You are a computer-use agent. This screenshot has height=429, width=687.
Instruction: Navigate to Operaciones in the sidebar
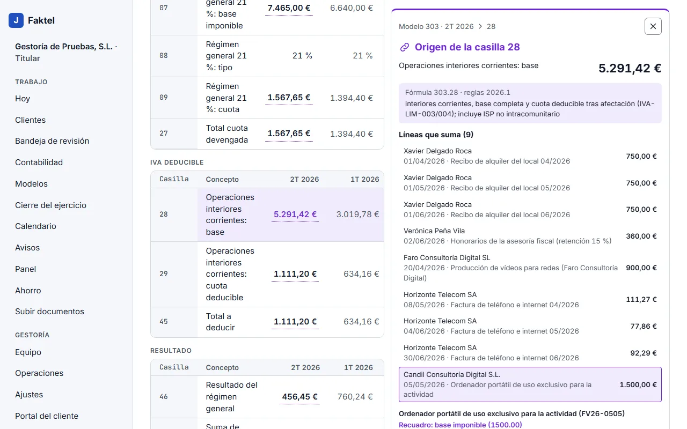pos(39,373)
